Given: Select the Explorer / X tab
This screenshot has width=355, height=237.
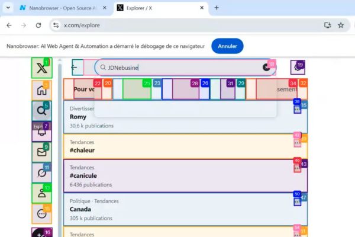Looking at the screenshot, I should (161, 8).
